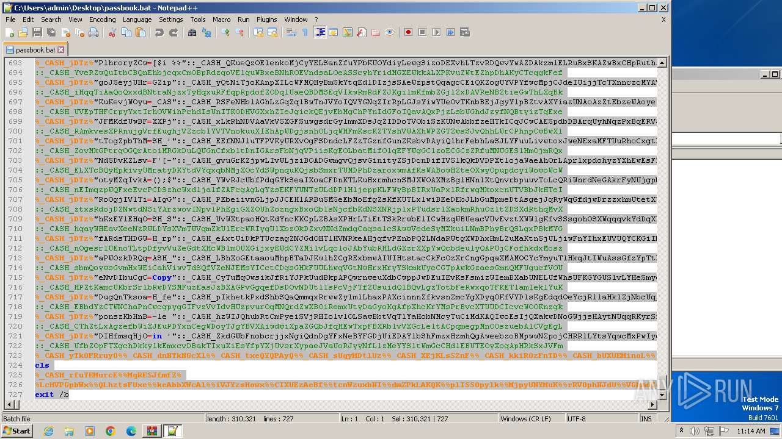
Task: Open the Encoding menu
Action: click(x=103, y=20)
